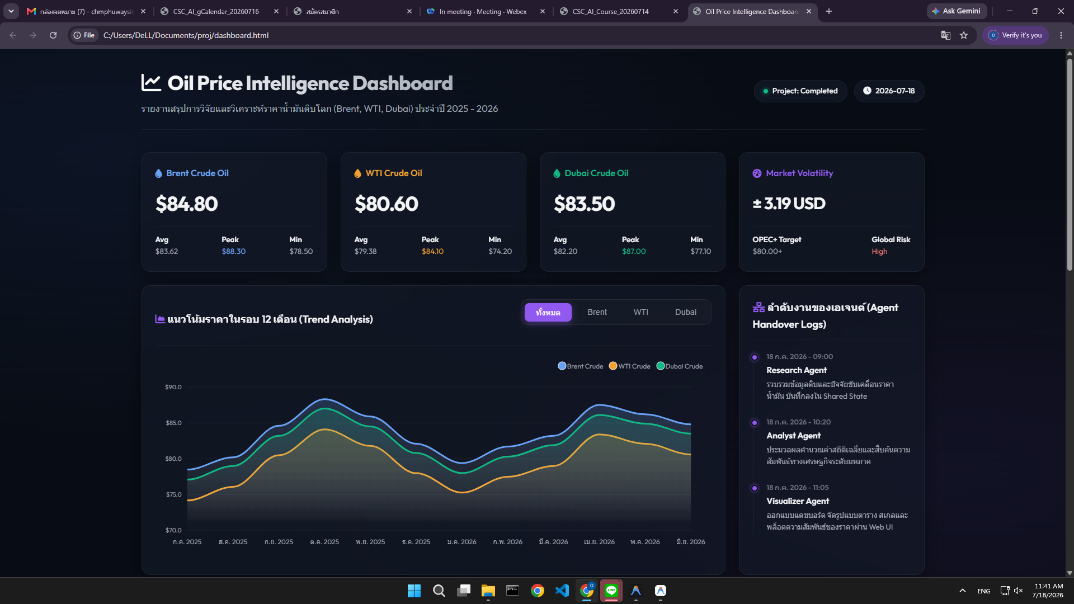Bookmark this page with the star icon
The image size is (1074, 604).
point(964,35)
